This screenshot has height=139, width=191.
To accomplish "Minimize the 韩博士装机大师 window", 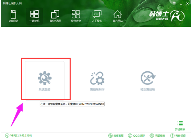I will pos(181,4).
